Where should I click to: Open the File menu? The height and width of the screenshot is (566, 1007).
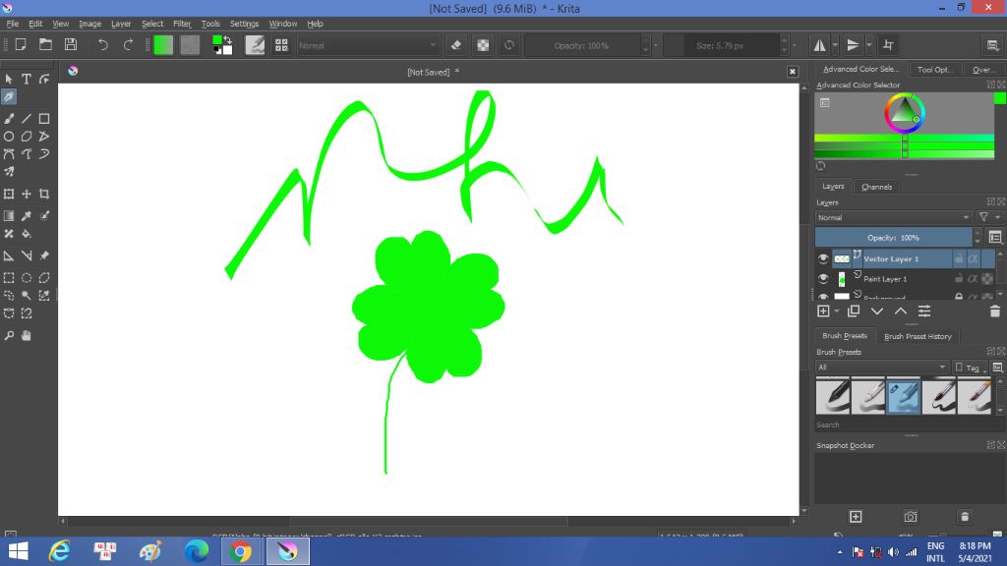pos(12,24)
